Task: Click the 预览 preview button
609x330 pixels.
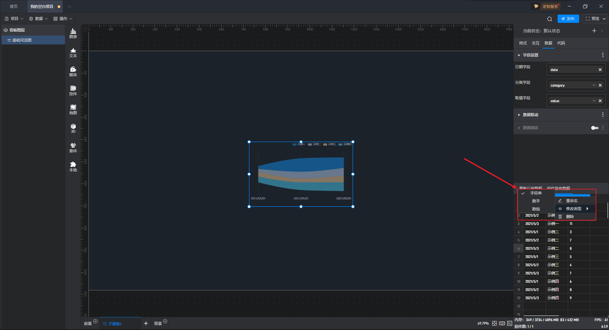Action: pos(592,19)
